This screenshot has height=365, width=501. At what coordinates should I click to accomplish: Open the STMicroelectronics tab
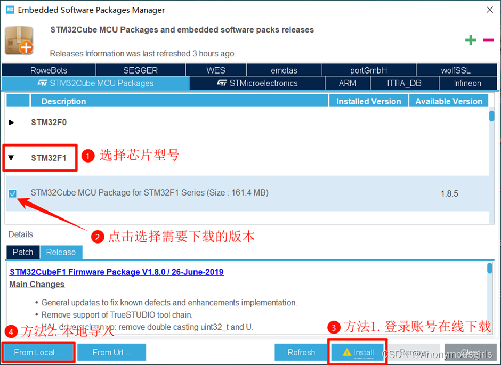point(257,83)
